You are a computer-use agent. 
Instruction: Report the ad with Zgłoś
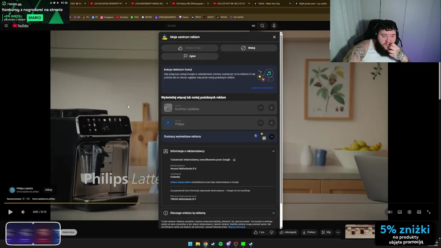[x=190, y=56]
